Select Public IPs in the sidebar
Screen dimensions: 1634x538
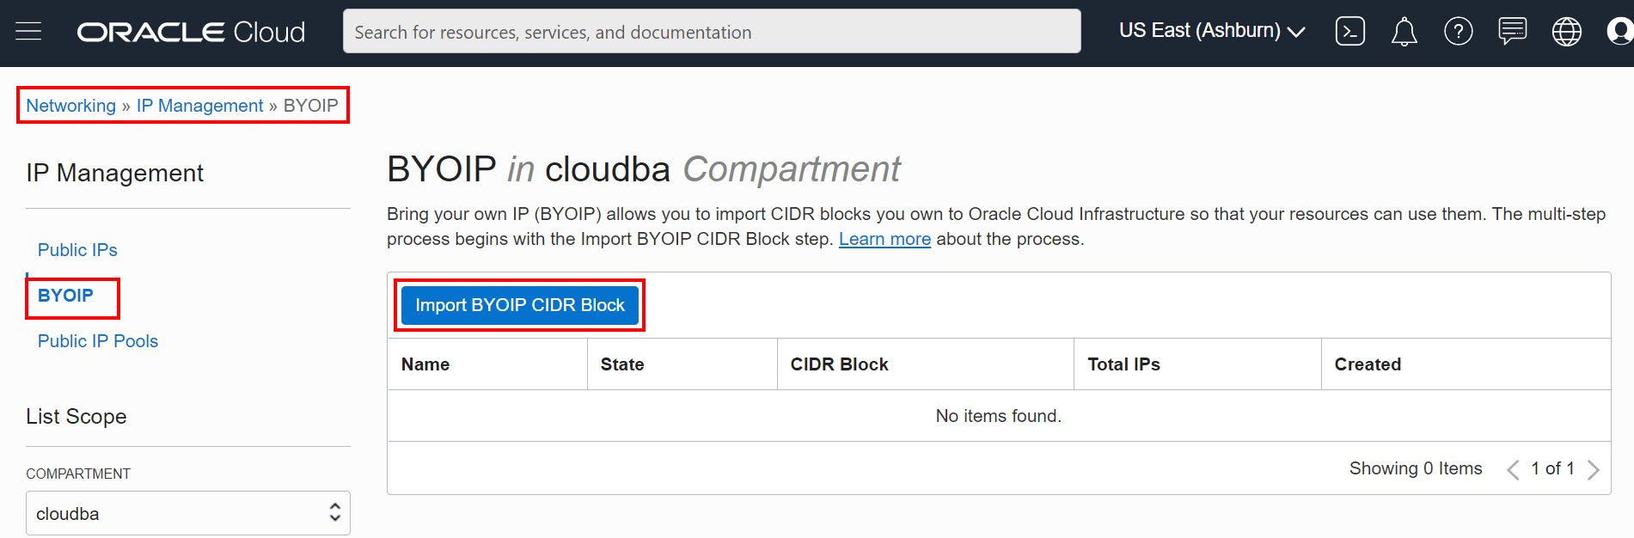77,250
